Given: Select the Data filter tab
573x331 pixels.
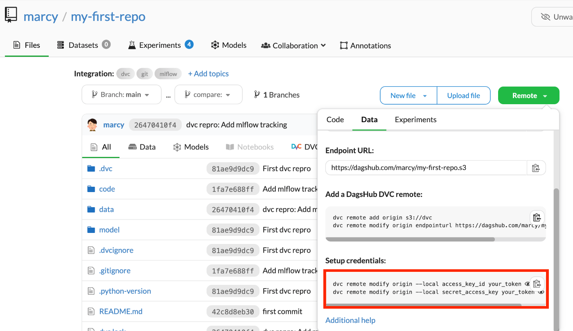Looking at the screenshot, I should [142, 147].
